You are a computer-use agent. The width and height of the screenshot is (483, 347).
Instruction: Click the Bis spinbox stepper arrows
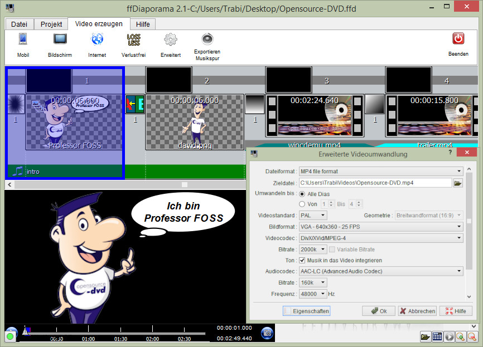[359, 204]
